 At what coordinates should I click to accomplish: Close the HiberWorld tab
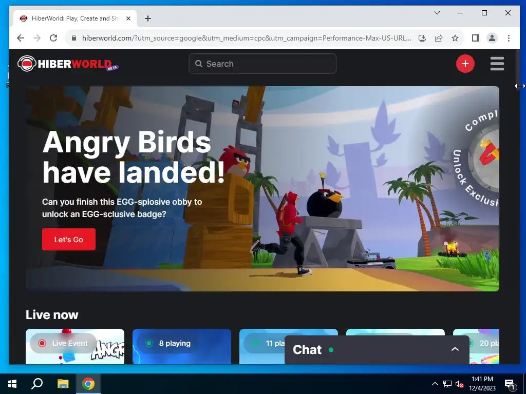pos(128,18)
